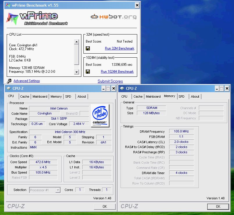Click the right CPU-Z title bar icon
The width and height of the screenshot is (234, 215).
pyautogui.click(x=122, y=88)
